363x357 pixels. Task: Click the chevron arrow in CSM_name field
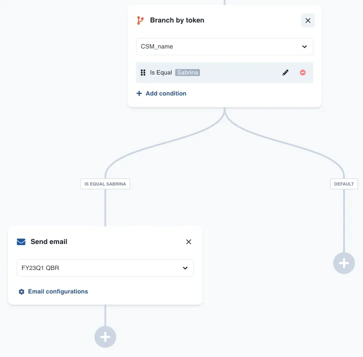[x=304, y=46]
